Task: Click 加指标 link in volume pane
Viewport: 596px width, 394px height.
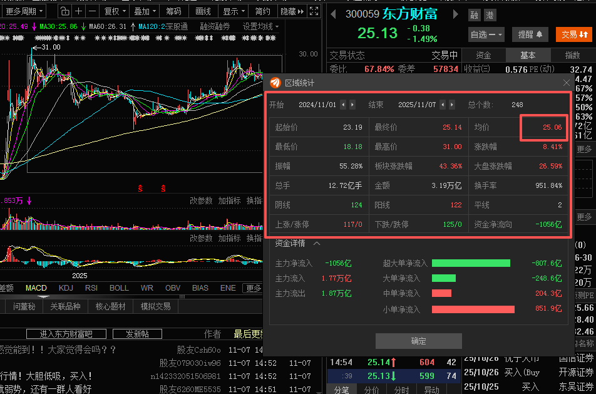Action: pos(230,200)
